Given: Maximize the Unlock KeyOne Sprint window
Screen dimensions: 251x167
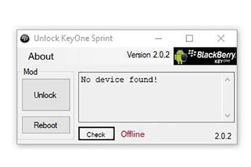Looking at the screenshot, I should click(x=189, y=38).
